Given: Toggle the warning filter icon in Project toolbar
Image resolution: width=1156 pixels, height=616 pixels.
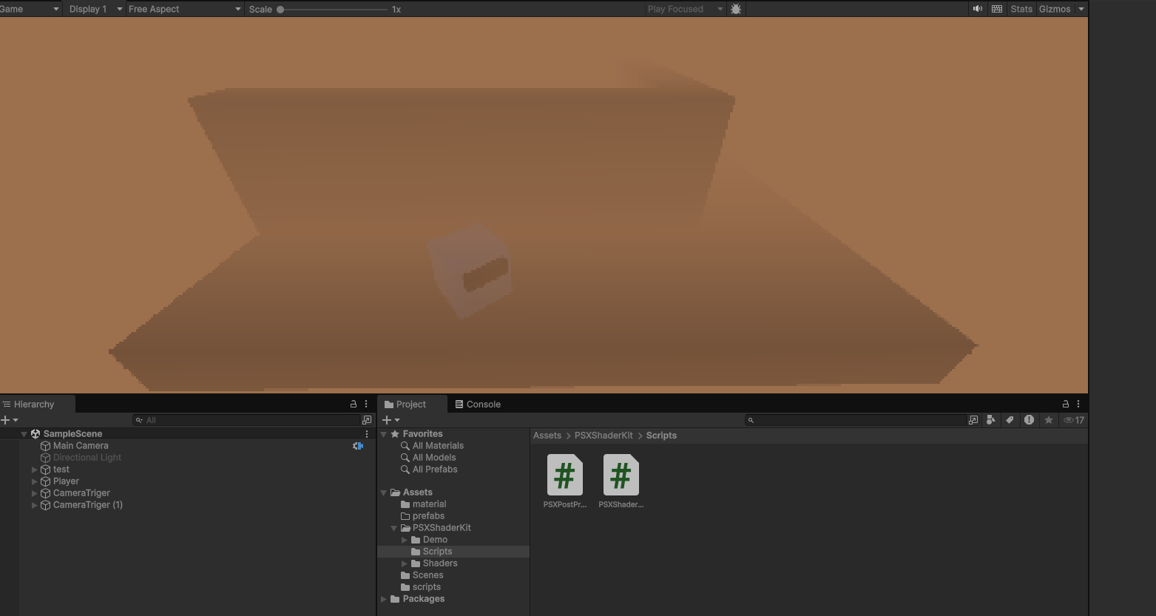Looking at the screenshot, I should coord(1029,419).
